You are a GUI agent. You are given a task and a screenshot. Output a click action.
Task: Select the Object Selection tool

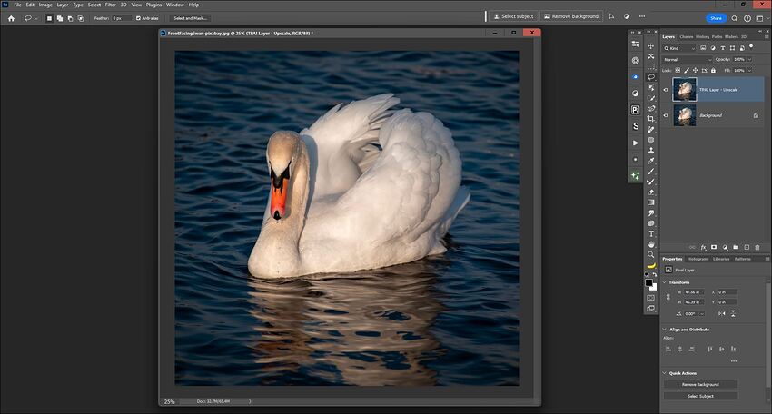click(651, 88)
